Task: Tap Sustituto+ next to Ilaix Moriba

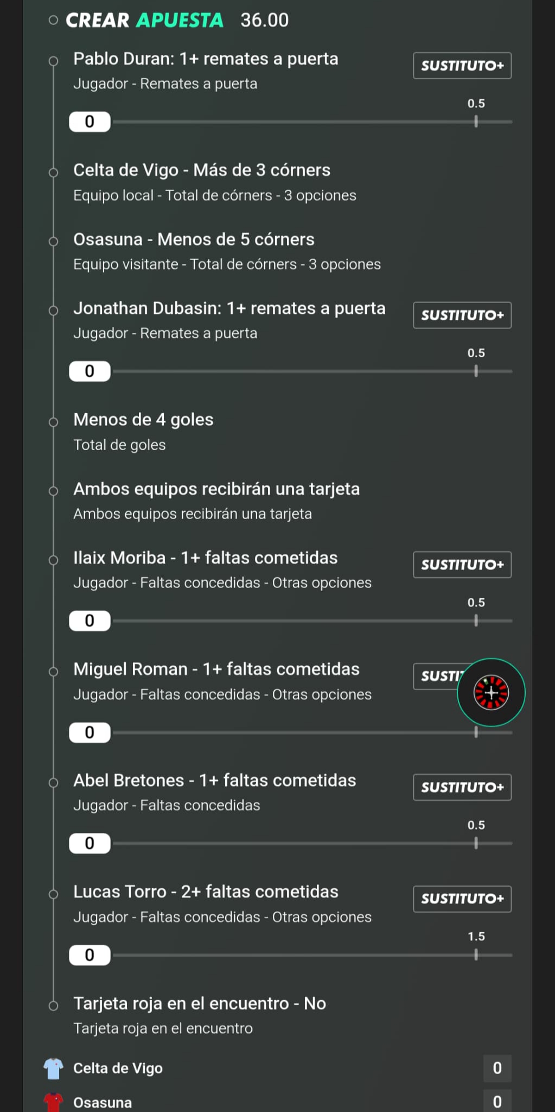Action: (x=462, y=565)
